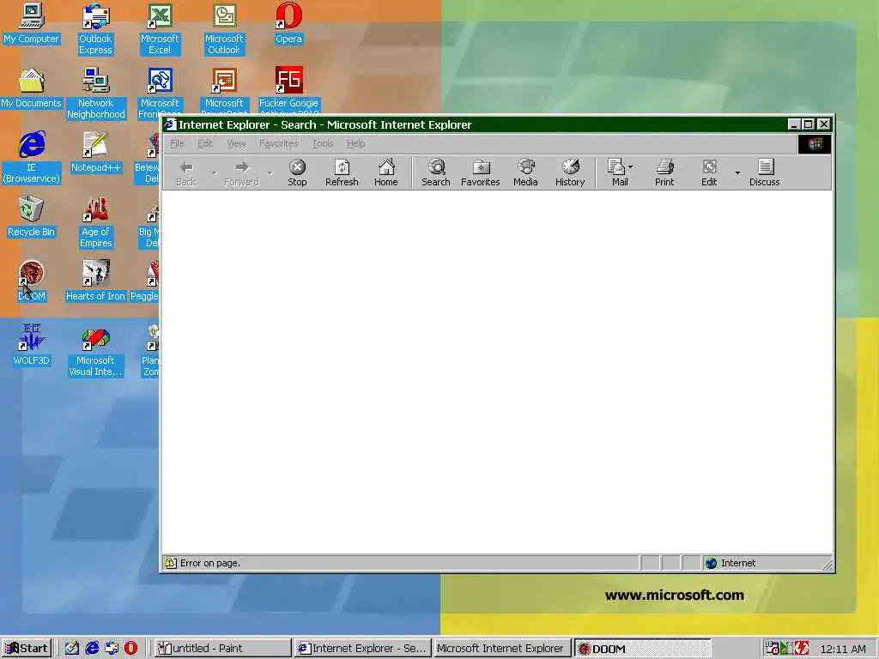
Task: Click the disabled Forward button
Action: [241, 172]
